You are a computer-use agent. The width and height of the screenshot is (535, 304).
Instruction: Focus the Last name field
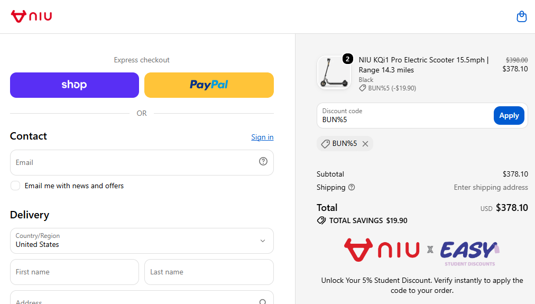209,272
